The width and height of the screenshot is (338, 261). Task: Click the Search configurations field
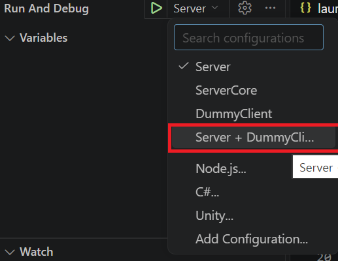(248, 37)
